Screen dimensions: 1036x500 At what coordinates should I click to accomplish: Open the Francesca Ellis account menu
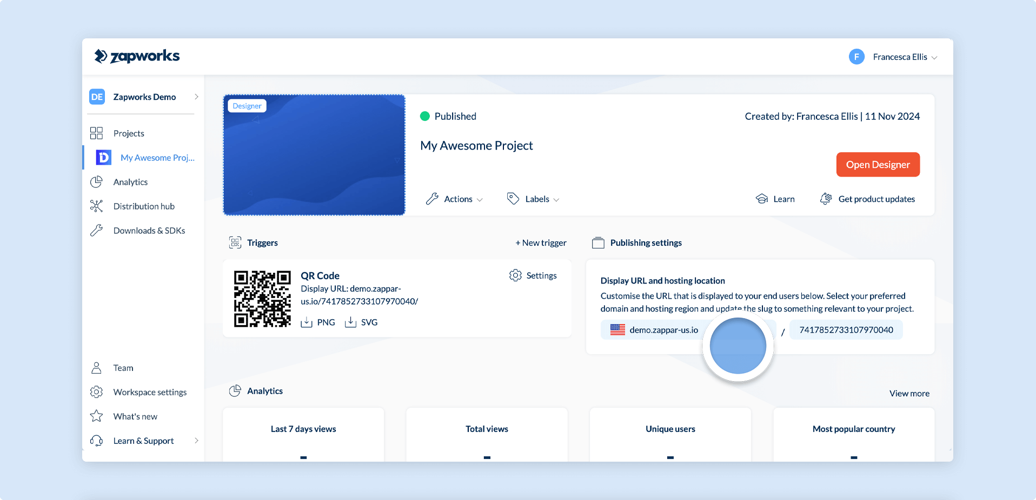coord(893,57)
